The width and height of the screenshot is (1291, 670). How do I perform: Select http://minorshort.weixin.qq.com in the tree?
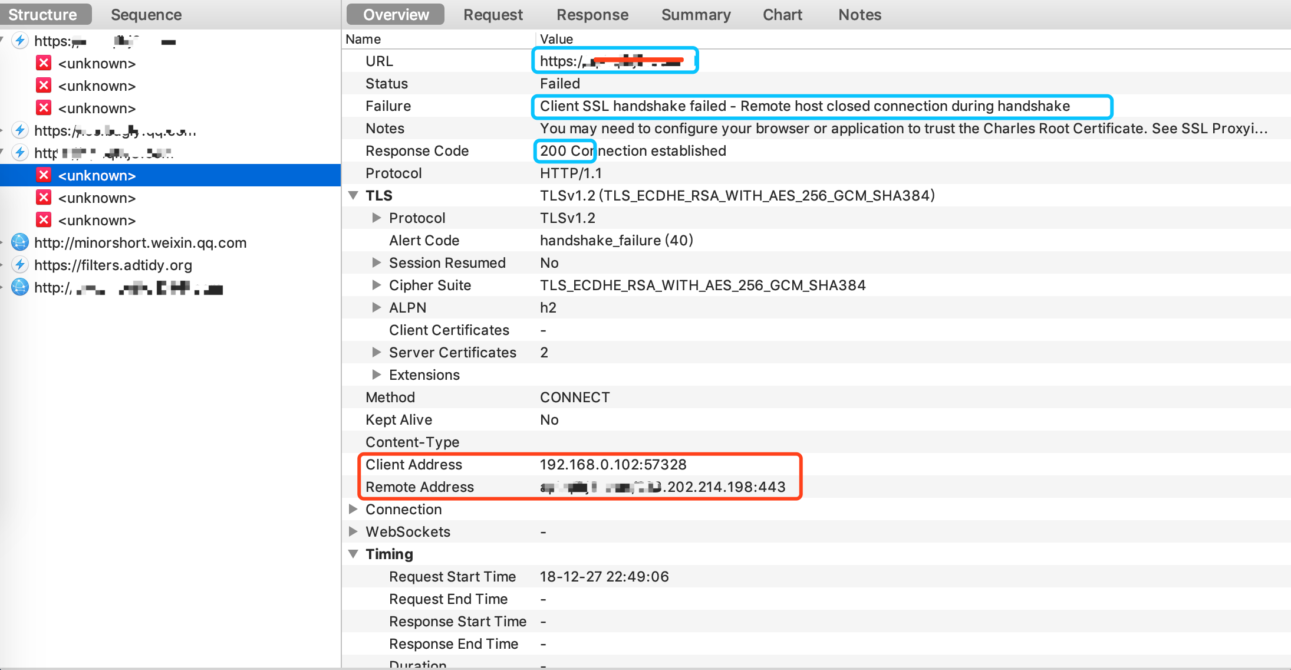140,242
